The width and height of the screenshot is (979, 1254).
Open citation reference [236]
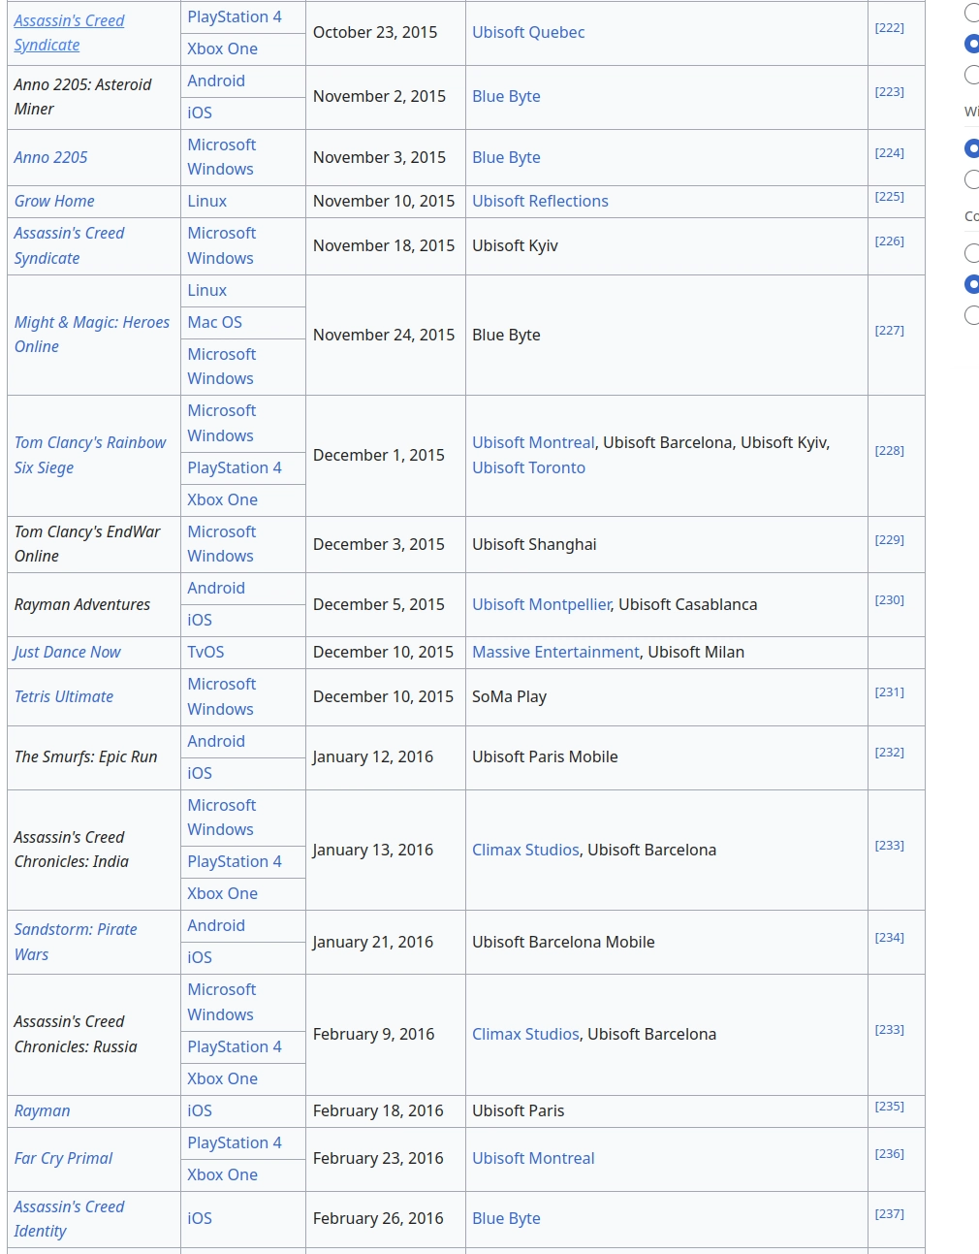(889, 1153)
